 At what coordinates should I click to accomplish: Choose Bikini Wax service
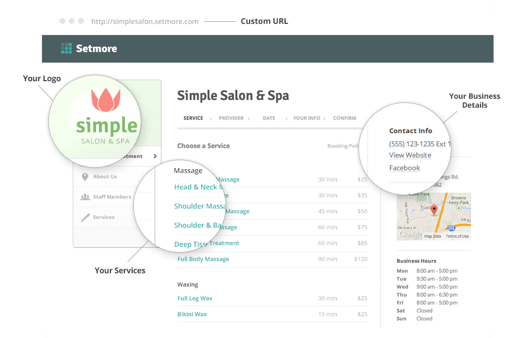pyautogui.click(x=192, y=314)
